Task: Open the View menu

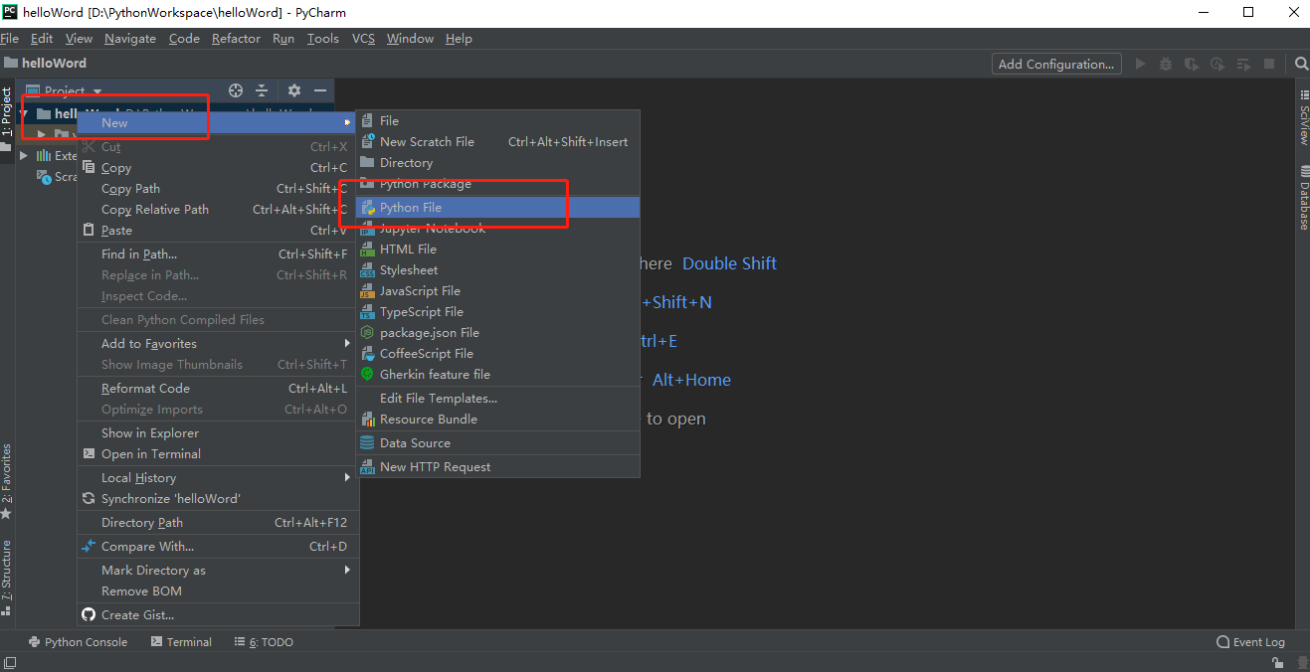Action: coord(79,38)
